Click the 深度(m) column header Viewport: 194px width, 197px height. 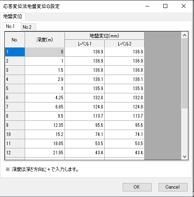click(45, 40)
